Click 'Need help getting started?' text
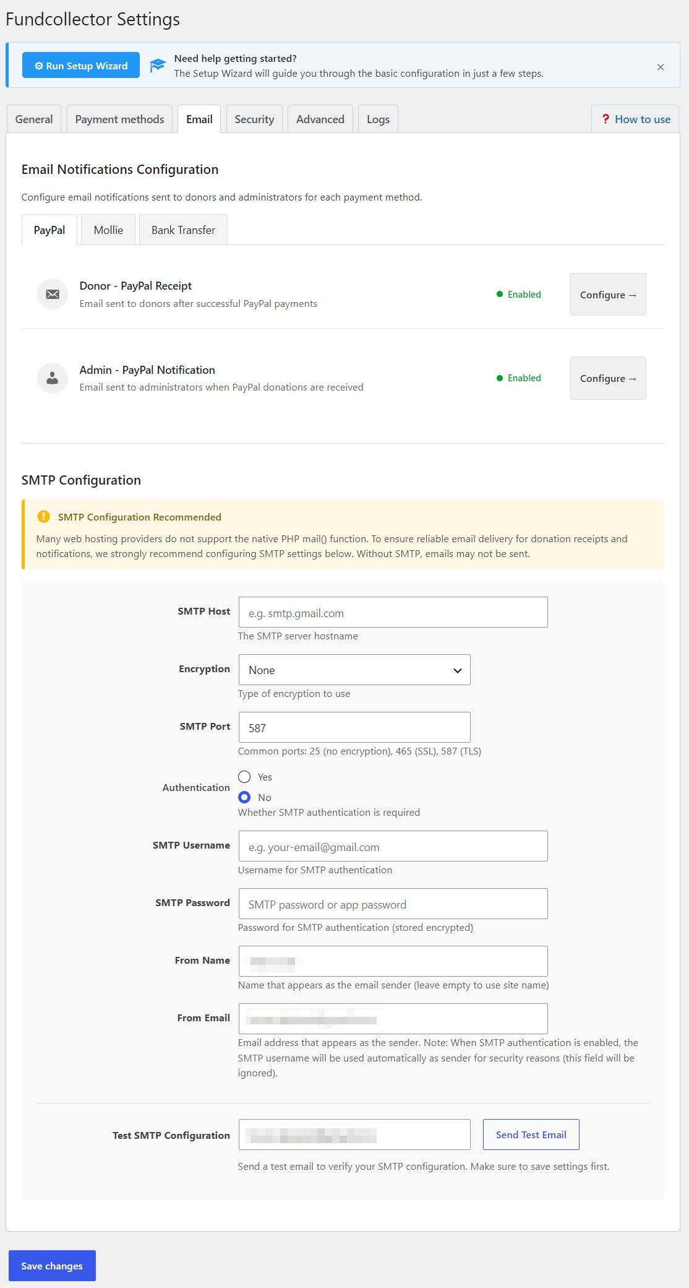Viewport: 689px width, 1288px height. point(236,59)
